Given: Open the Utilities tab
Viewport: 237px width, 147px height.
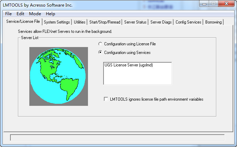Looking at the screenshot, I should coord(79,22).
